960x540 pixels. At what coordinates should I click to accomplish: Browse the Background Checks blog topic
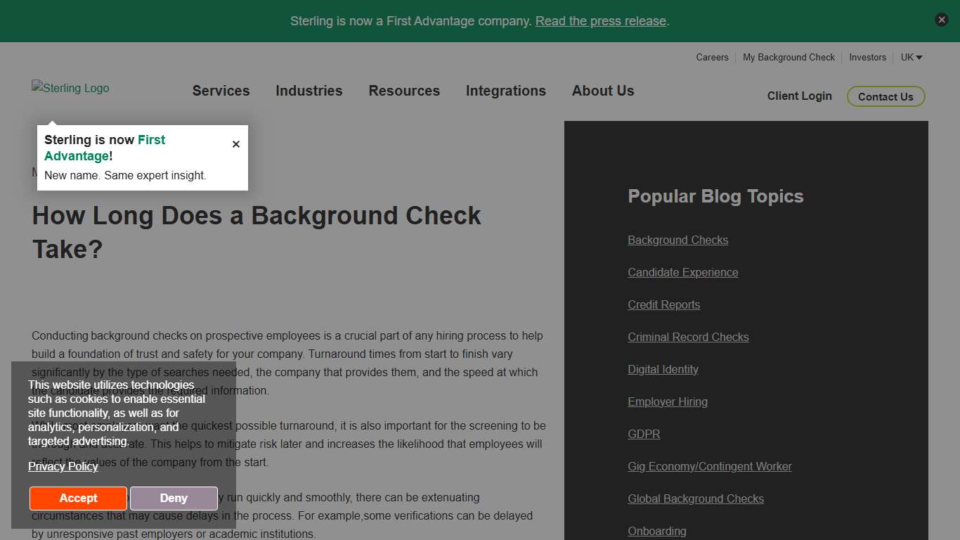pyautogui.click(x=677, y=240)
